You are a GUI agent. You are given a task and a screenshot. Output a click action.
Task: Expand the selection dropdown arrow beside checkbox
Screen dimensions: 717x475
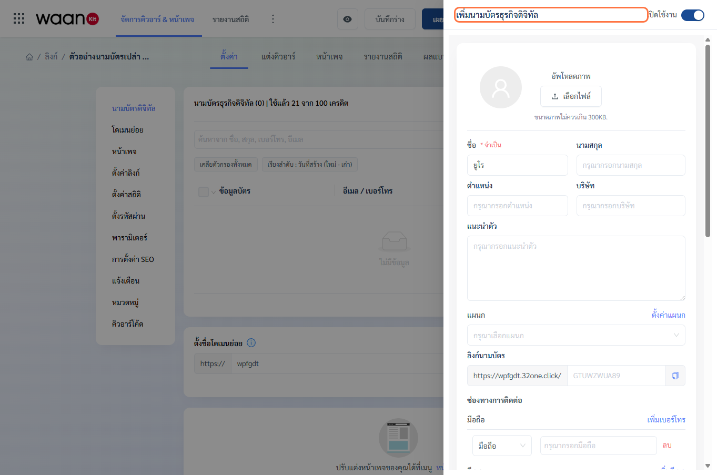214,192
